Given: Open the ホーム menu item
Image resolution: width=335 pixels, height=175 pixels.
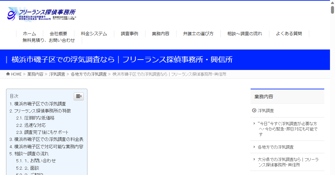Looking at the screenshot, I should 29,33.
